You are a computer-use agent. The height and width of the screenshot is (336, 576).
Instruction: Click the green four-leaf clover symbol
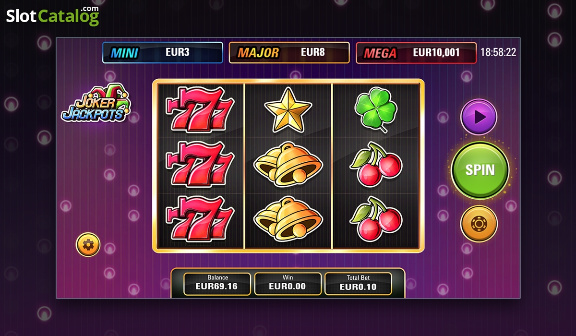pyautogui.click(x=376, y=109)
